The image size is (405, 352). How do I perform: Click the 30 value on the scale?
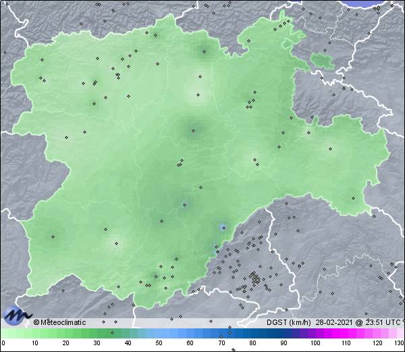pyautogui.click(x=97, y=343)
